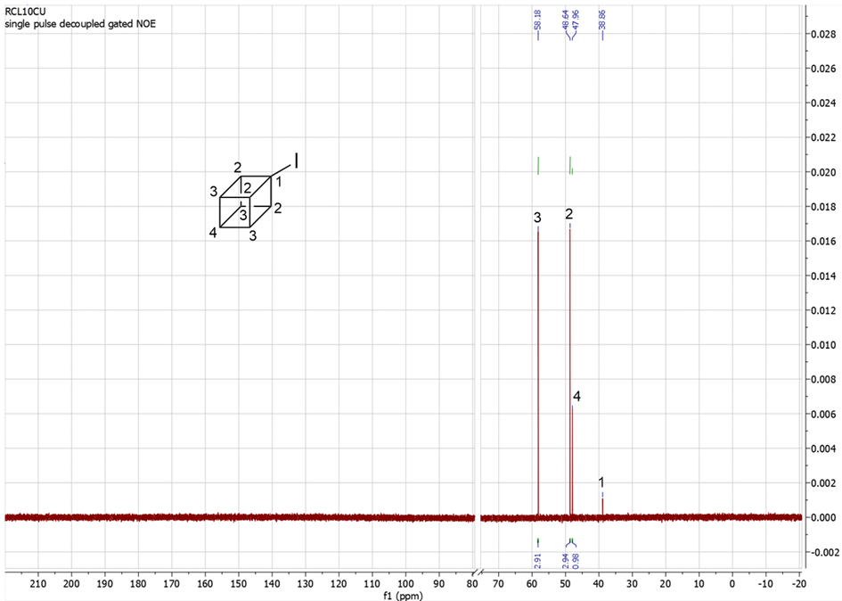Select the iodine atom label in the structure

coord(296,161)
